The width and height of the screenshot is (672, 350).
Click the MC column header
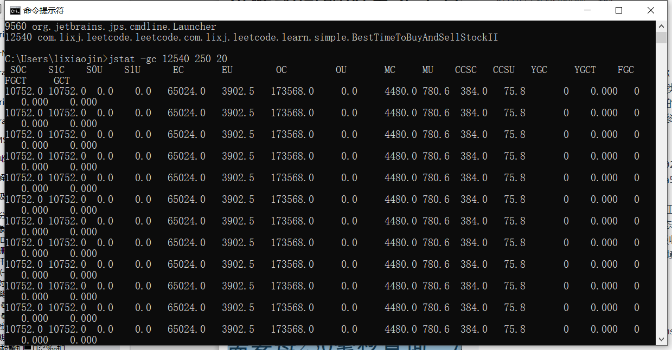[390, 70]
